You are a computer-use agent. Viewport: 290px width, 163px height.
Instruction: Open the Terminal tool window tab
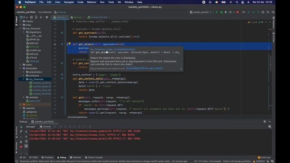[75, 158]
